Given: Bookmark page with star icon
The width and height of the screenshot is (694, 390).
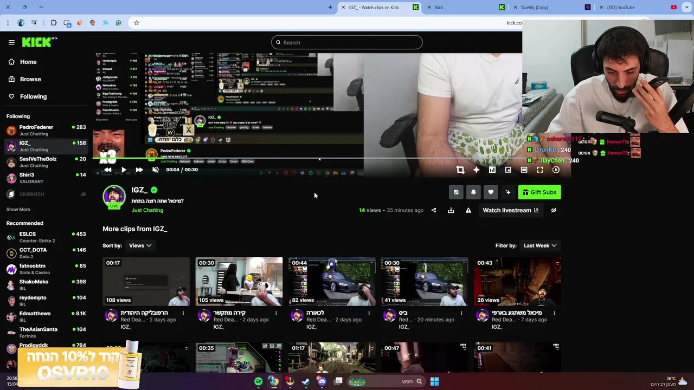Looking at the screenshot, I should click(137, 23).
